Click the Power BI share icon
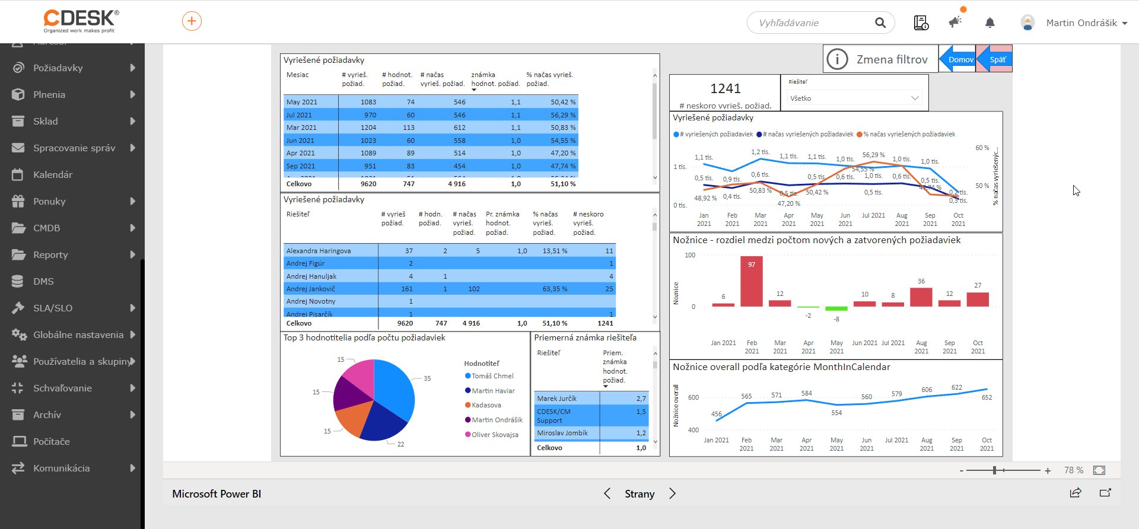Viewport: 1139px width, 529px height. pos(1075,493)
